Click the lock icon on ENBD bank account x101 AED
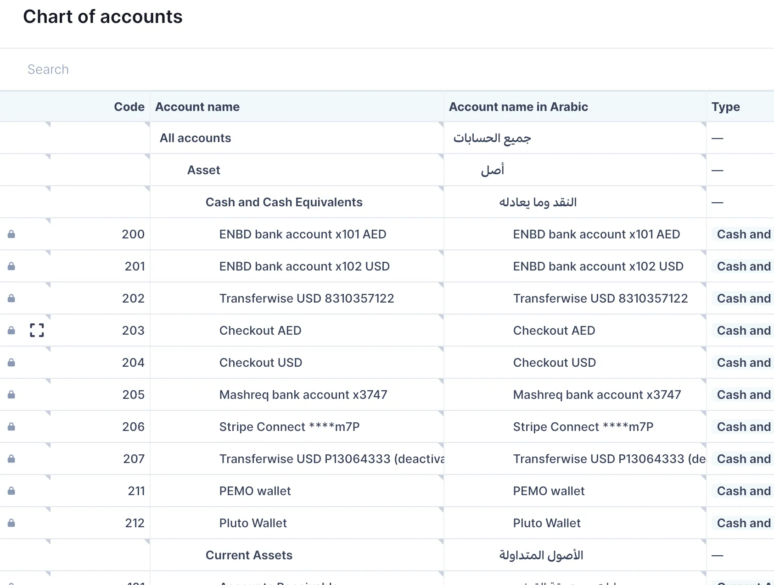This screenshot has width=774, height=585. pyautogui.click(x=11, y=234)
